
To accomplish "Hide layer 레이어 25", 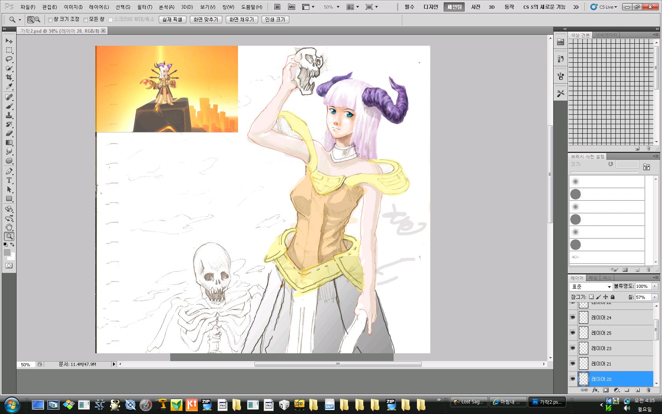I will 573,333.
